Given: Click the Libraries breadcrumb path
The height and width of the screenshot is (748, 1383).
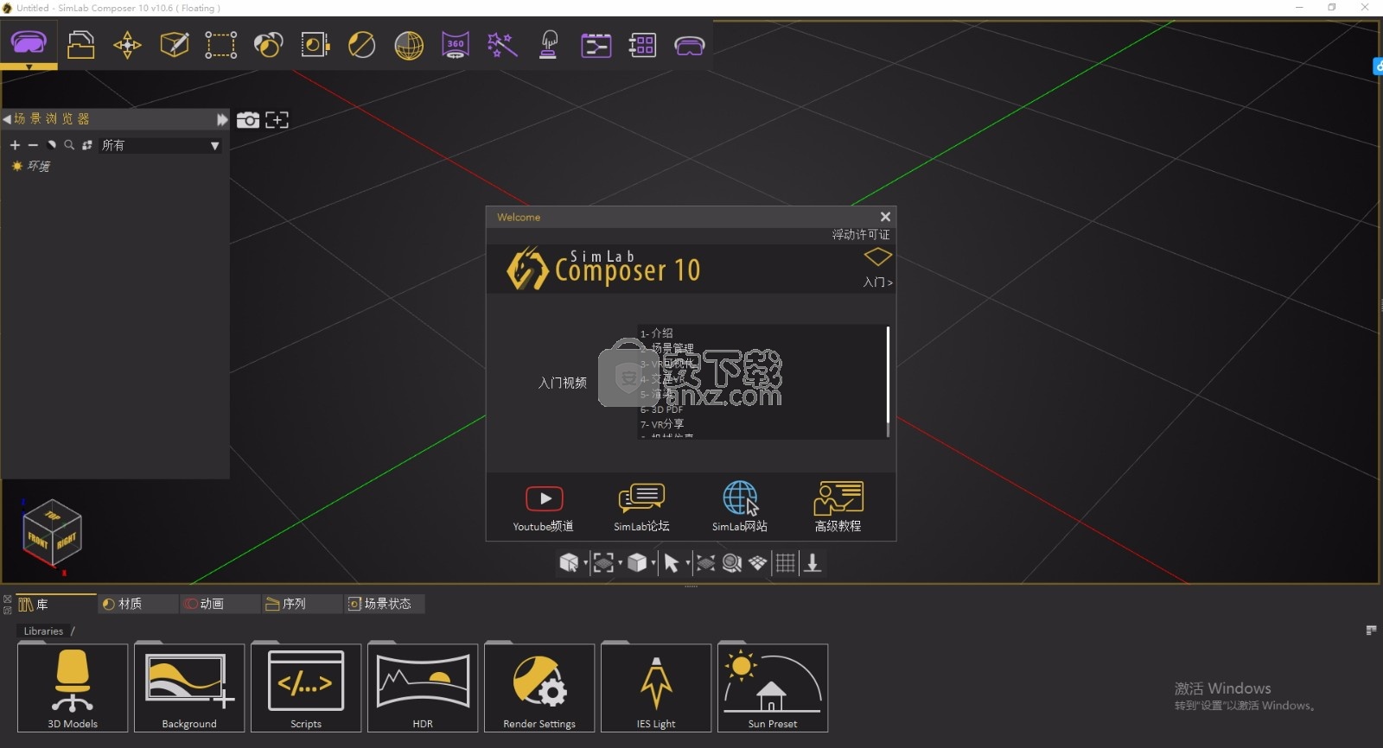Looking at the screenshot, I should point(43,631).
